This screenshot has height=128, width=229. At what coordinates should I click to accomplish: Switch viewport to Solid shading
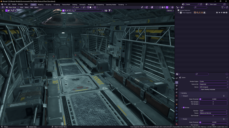(163, 7)
